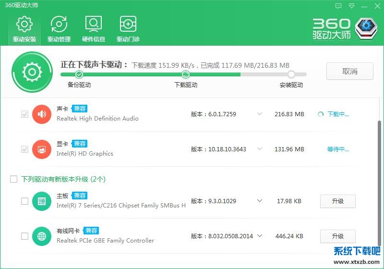
Task: Check the 主板 driver checkbox
Action: point(25,201)
